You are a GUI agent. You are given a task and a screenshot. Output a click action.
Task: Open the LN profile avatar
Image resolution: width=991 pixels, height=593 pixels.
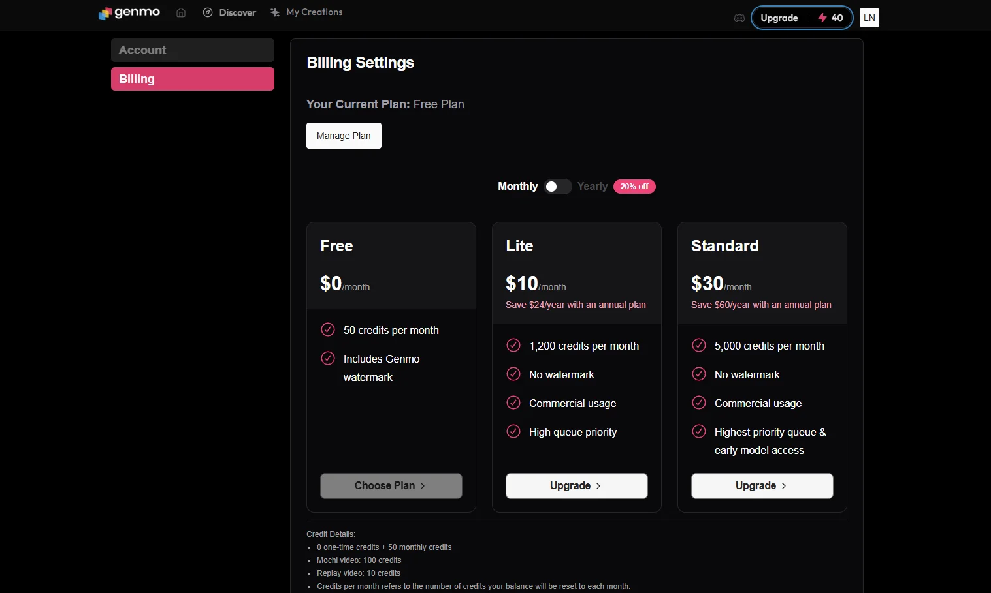pos(869,18)
